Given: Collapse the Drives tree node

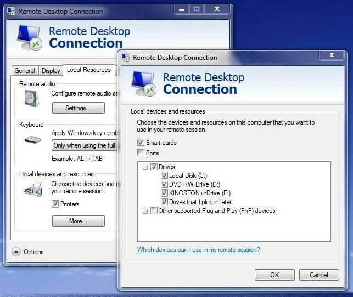Looking at the screenshot, I should pos(145,167).
